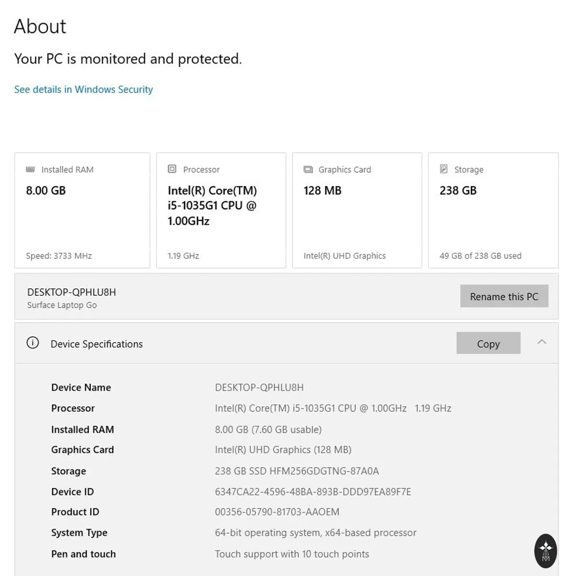
Task: Select the Installed RAM 8.00 GB card
Action: (82, 210)
